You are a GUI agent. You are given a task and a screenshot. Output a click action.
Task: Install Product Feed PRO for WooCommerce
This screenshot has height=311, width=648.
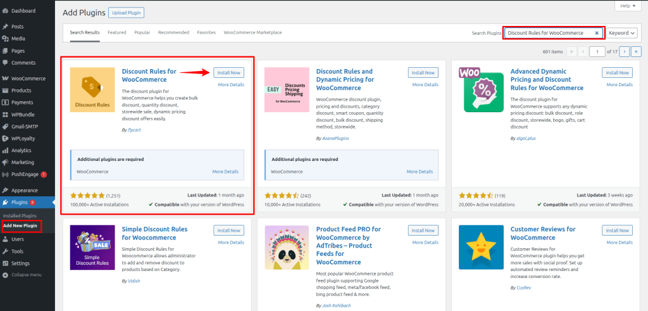[423, 231]
